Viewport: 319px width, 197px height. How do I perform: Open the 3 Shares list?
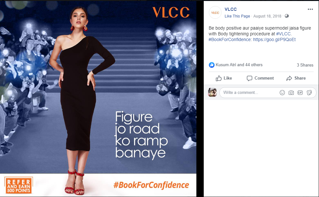coord(305,65)
